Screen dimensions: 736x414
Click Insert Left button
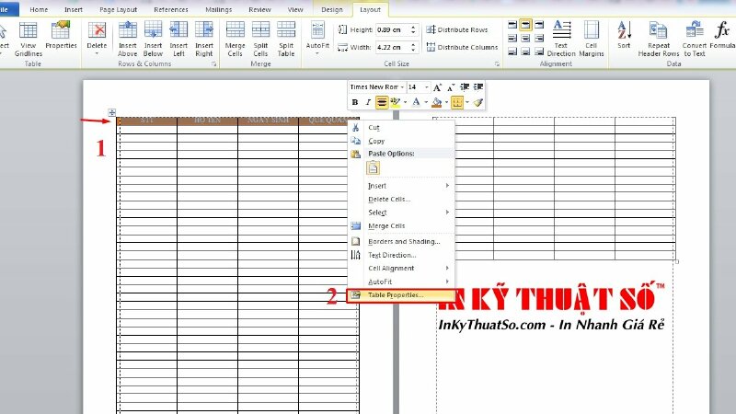coord(178,40)
